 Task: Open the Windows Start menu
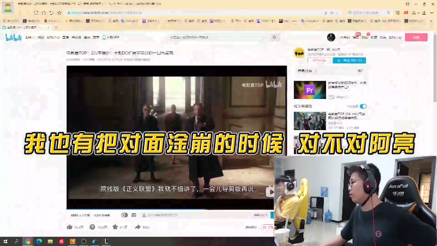[x=5, y=242]
